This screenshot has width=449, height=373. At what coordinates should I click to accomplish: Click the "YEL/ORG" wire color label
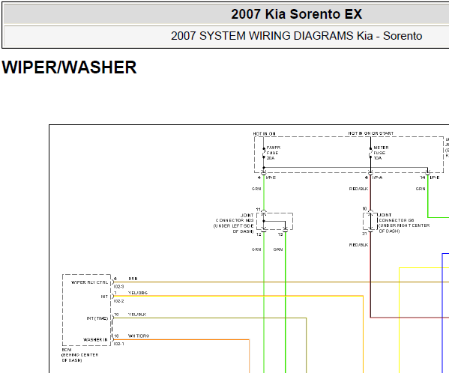click(x=138, y=293)
